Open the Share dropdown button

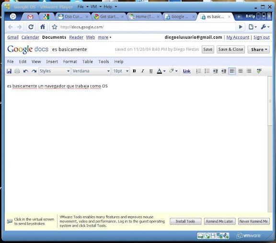259,50
